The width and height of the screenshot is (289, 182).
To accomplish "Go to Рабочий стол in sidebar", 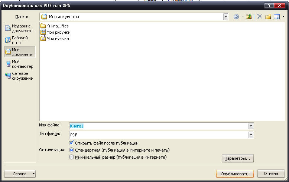I will coord(19,40).
